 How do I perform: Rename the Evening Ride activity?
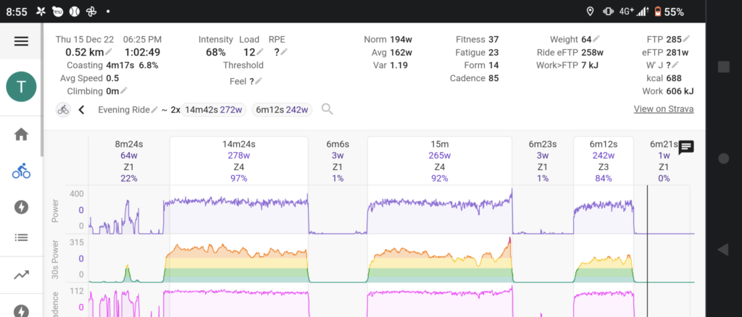[154, 110]
